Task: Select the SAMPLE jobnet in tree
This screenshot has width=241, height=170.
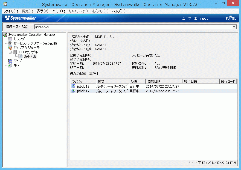Action: point(30,56)
